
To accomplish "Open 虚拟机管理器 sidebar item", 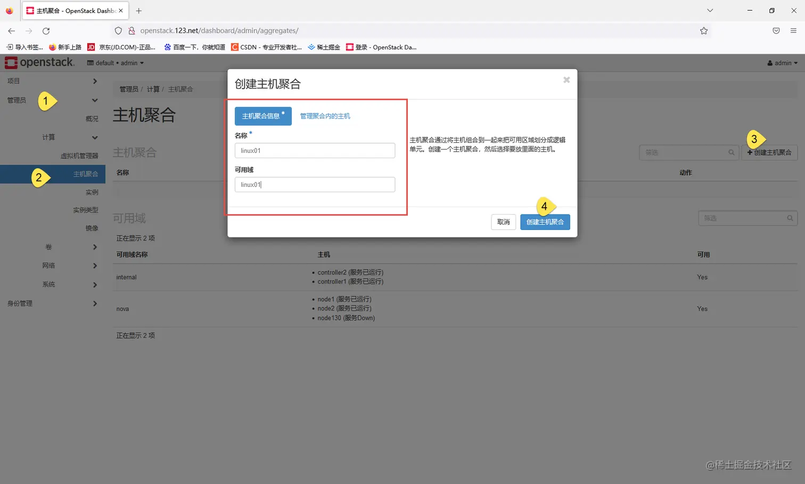I will (79, 155).
